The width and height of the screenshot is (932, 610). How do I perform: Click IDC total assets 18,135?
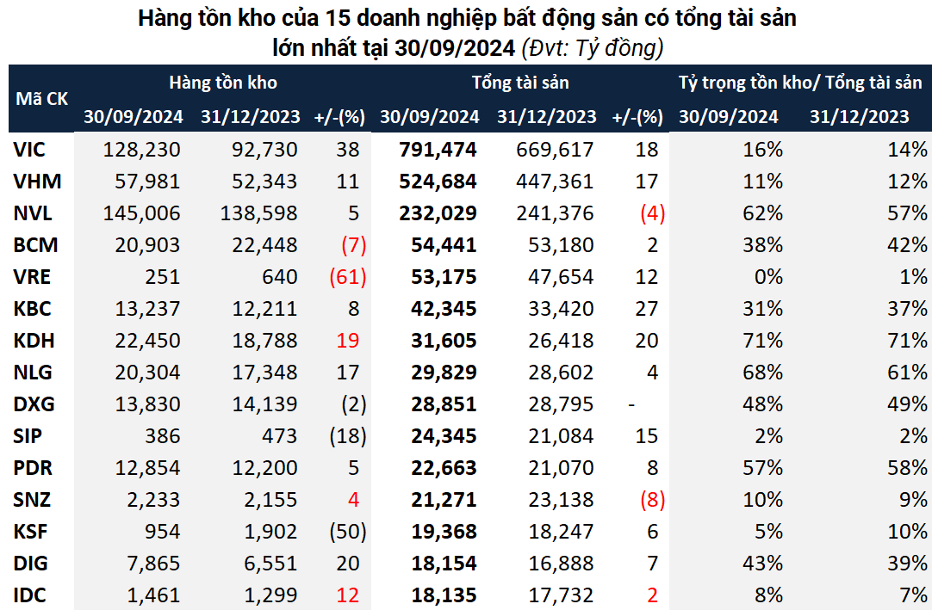444,595
